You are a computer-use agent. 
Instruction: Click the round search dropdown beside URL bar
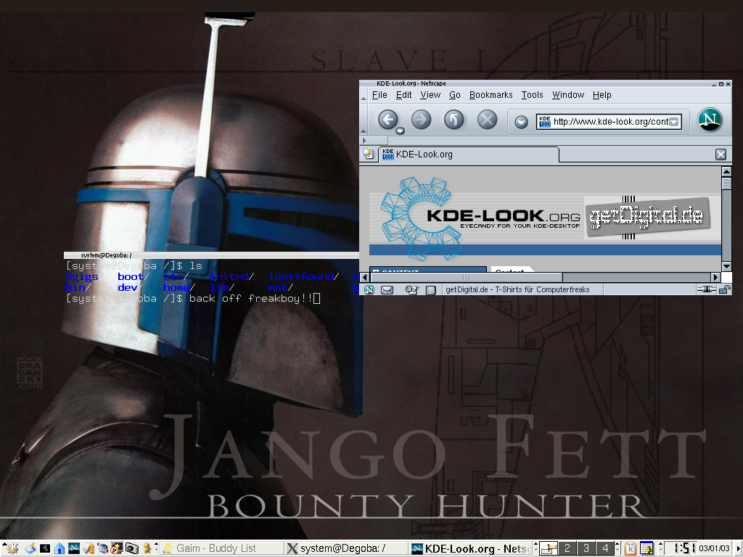[x=521, y=122]
